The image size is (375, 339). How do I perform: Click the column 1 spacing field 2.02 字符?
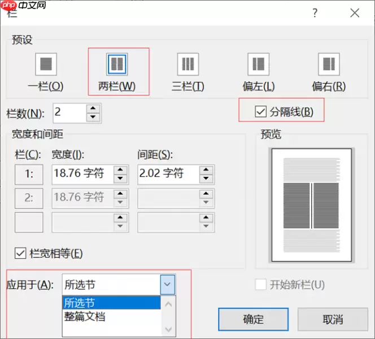pos(168,174)
